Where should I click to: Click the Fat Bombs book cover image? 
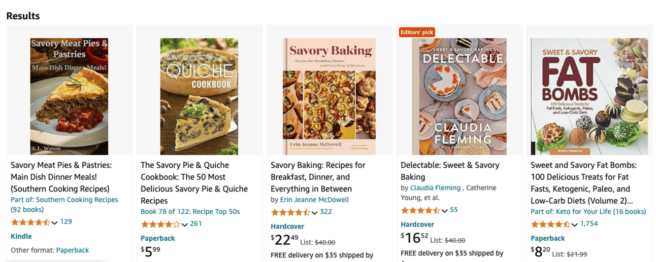coord(589,96)
